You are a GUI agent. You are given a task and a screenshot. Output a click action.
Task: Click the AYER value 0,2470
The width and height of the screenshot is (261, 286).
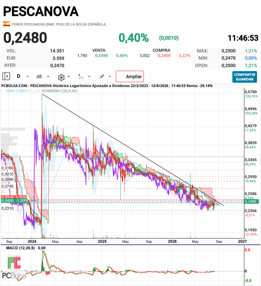pos(57,66)
